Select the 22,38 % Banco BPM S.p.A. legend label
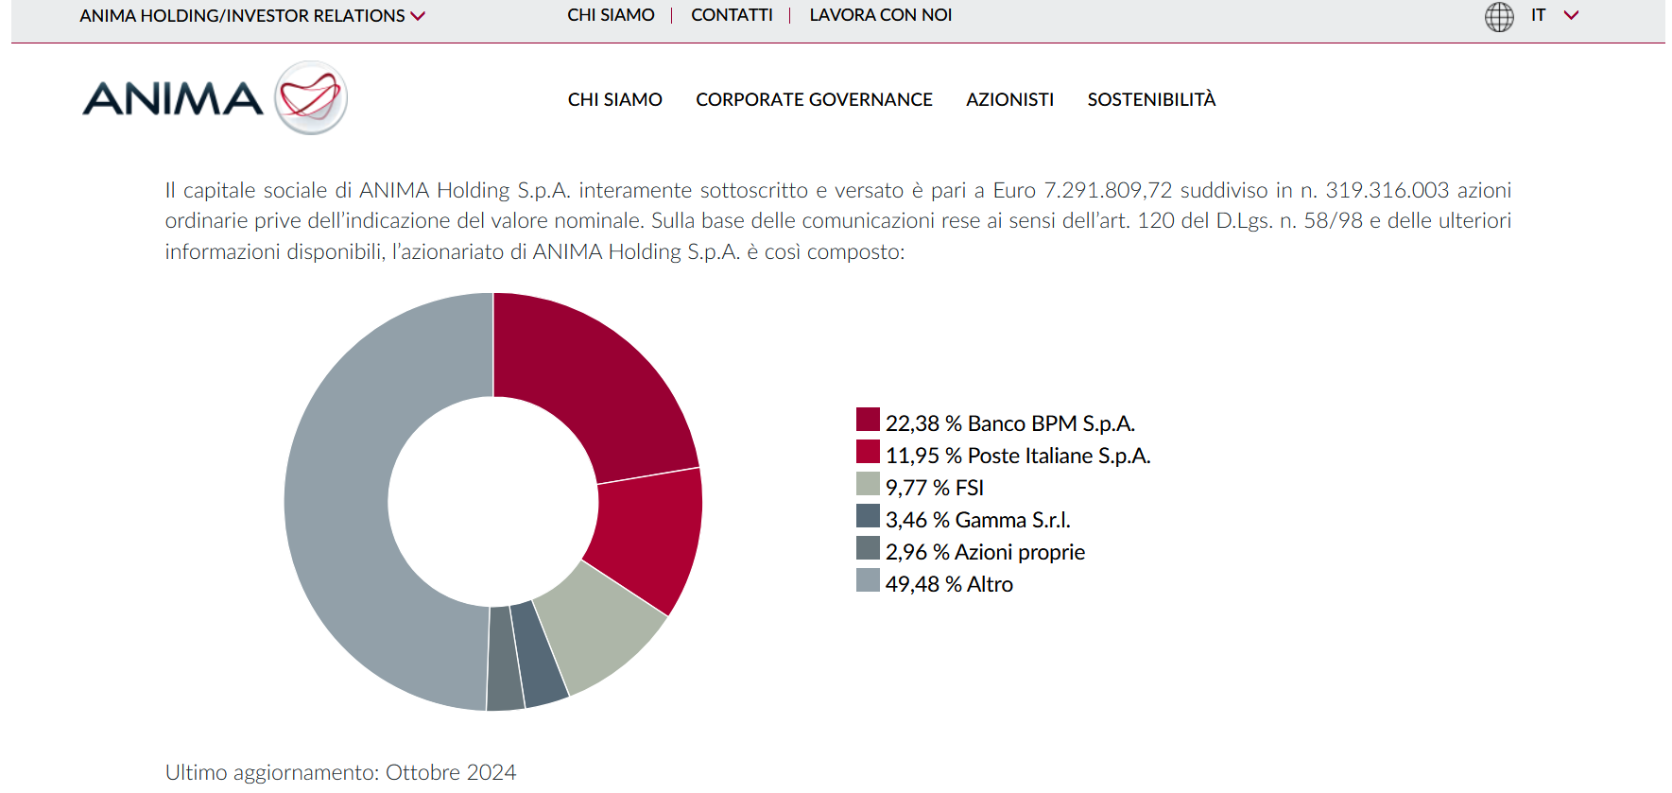 1010,423
